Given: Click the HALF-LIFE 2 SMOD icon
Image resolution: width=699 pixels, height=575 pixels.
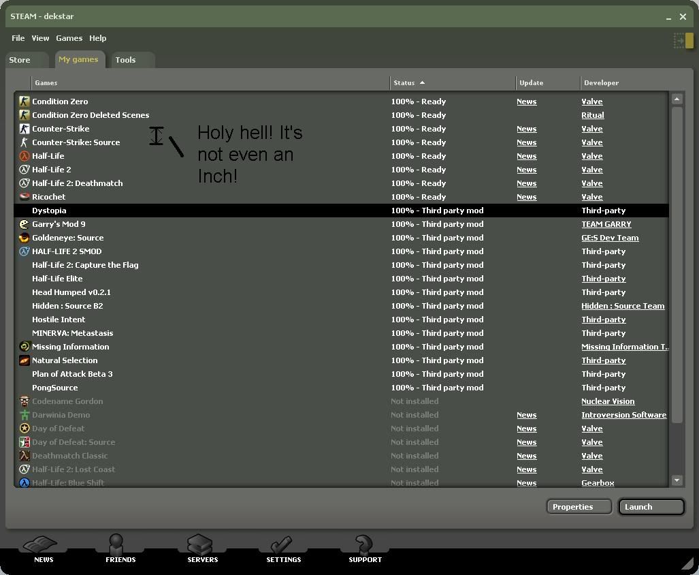Looking at the screenshot, I should 24,251.
